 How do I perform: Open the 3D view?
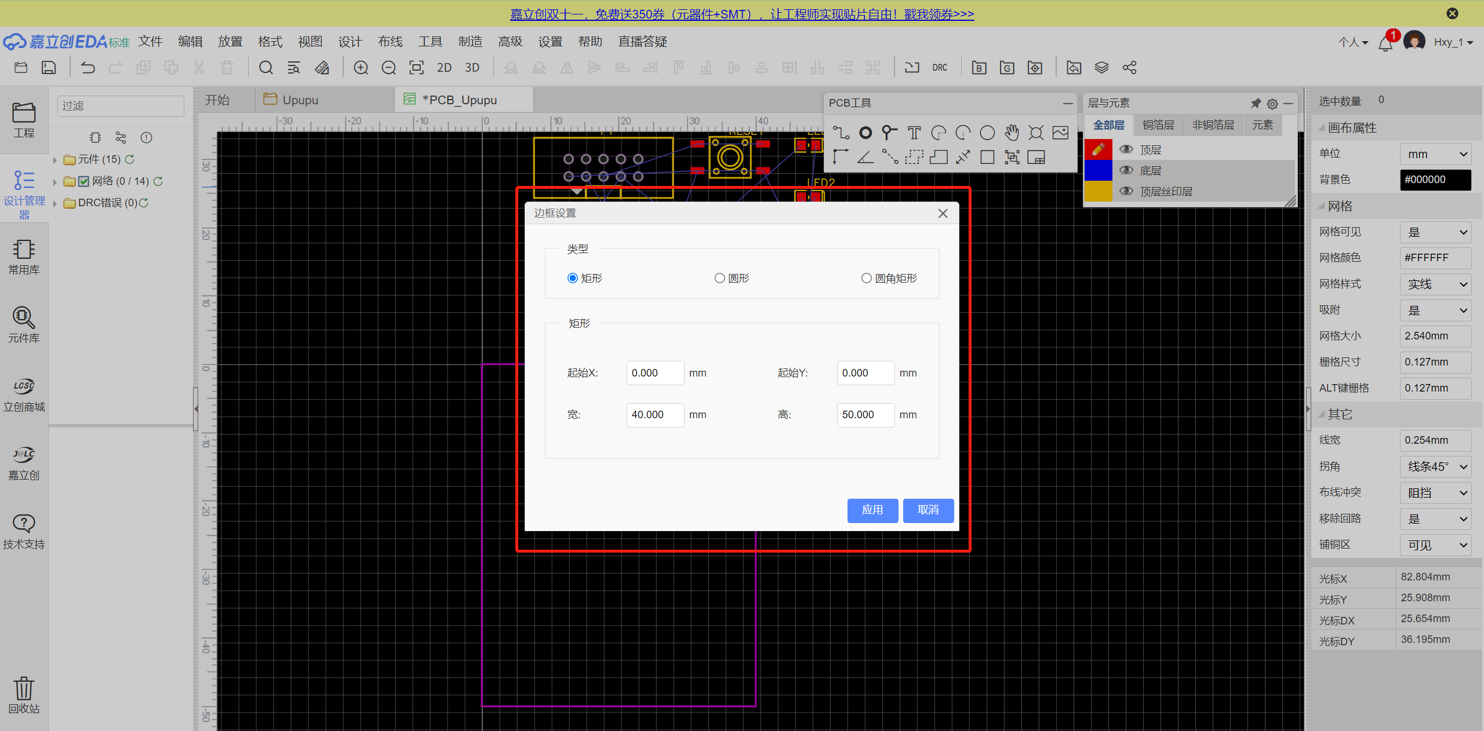tap(472, 68)
